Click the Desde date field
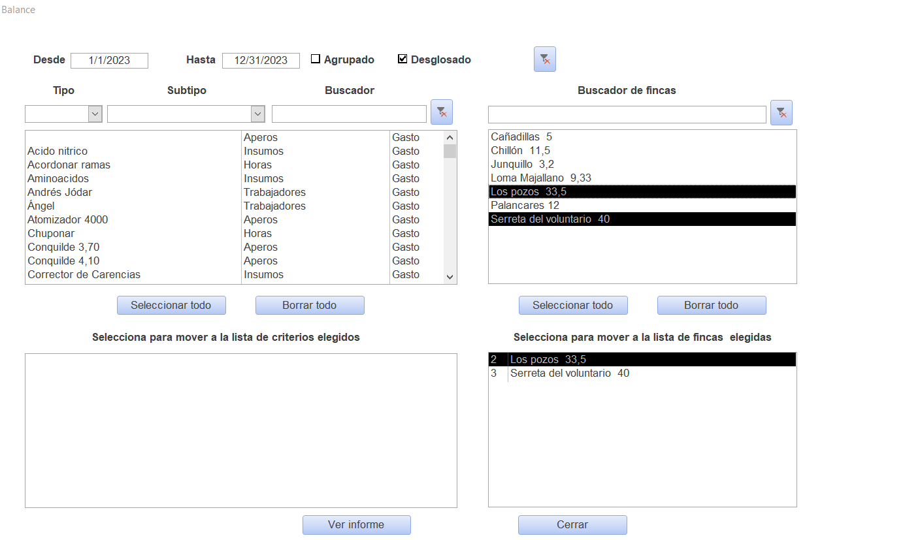The height and width of the screenshot is (540, 920). point(110,61)
